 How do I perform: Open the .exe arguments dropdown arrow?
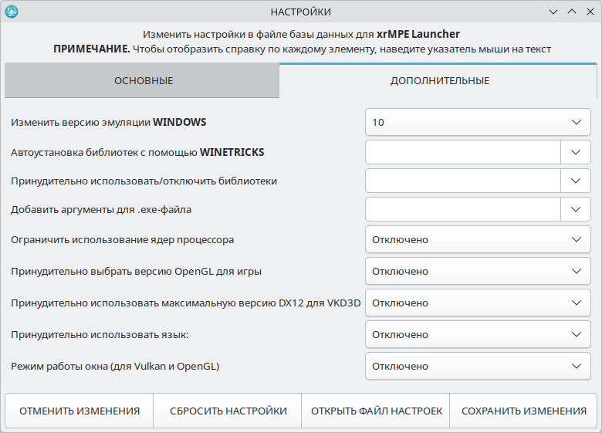coord(576,209)
